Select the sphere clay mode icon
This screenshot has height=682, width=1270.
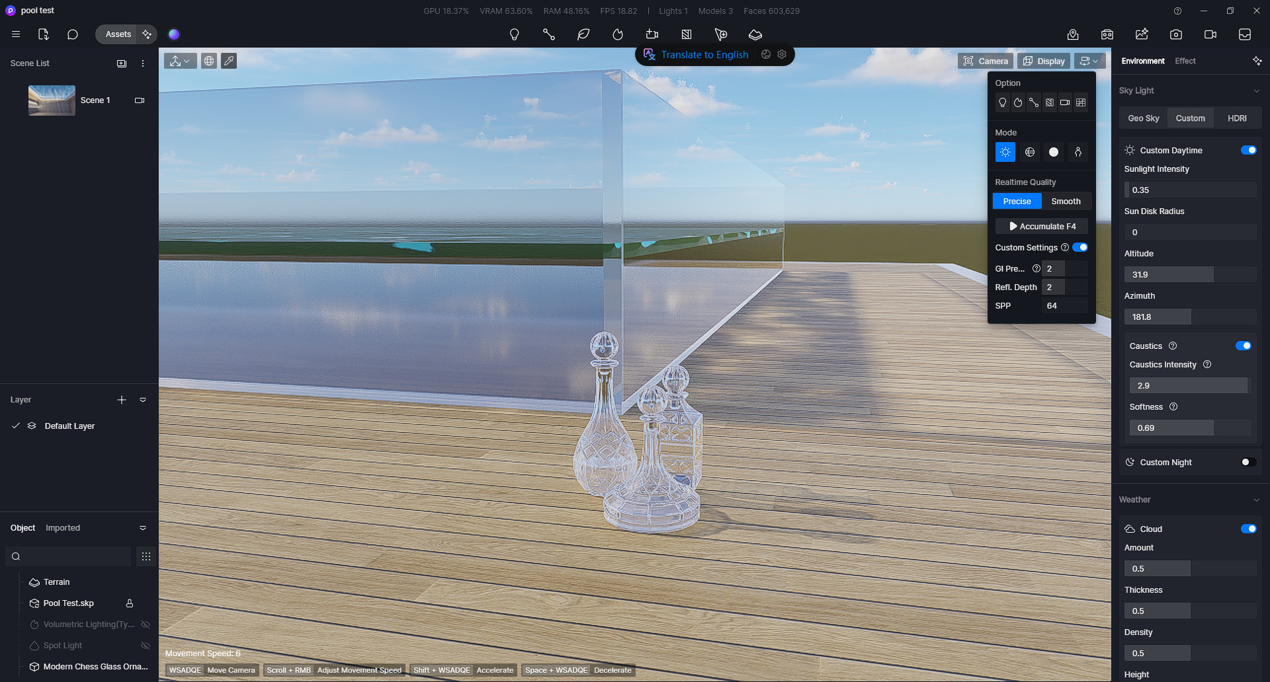(1054, 152)
